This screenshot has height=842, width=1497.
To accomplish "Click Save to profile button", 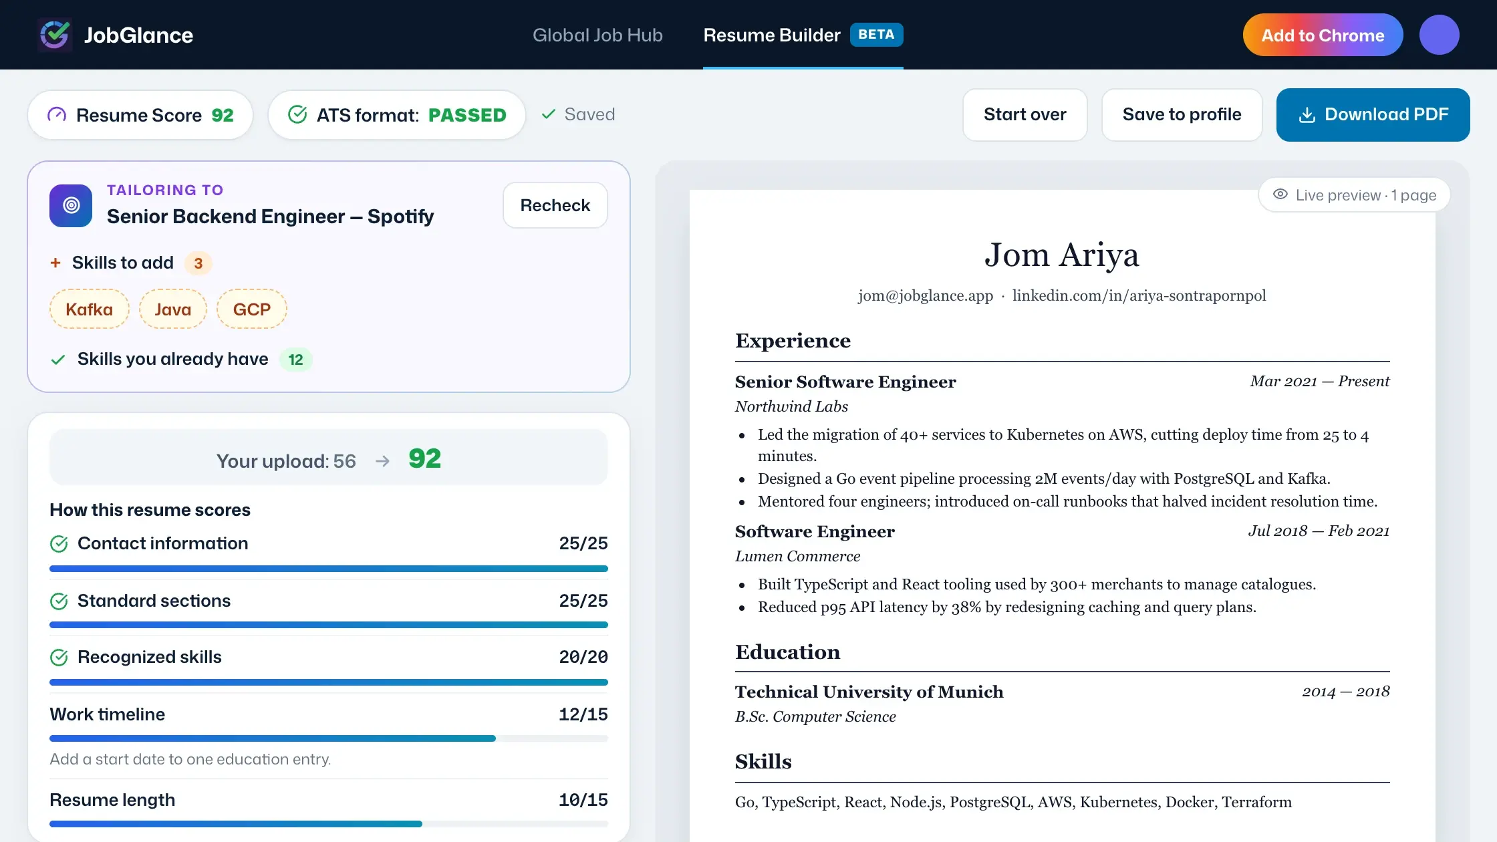I will coord(1182,115).
